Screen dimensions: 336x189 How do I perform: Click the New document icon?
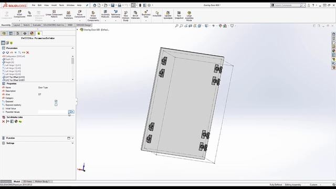coord(99,5)
